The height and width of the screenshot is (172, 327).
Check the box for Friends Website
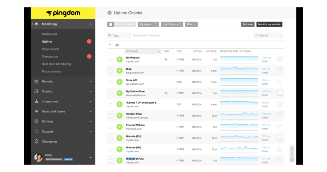tap(111, 127)
